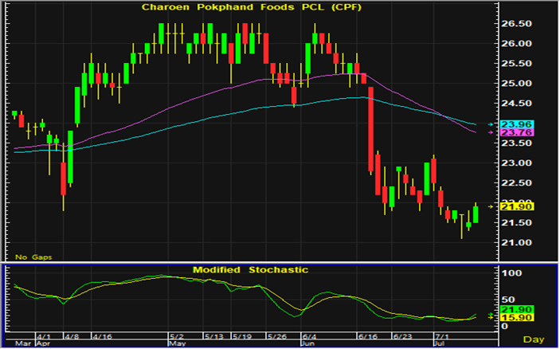
Task: Click the Jul month label
Action: tap(440, 343)
